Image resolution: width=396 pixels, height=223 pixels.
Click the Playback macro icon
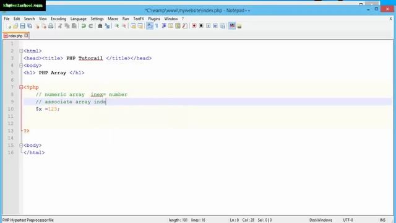pyautogui.click(x=208, y=26)
